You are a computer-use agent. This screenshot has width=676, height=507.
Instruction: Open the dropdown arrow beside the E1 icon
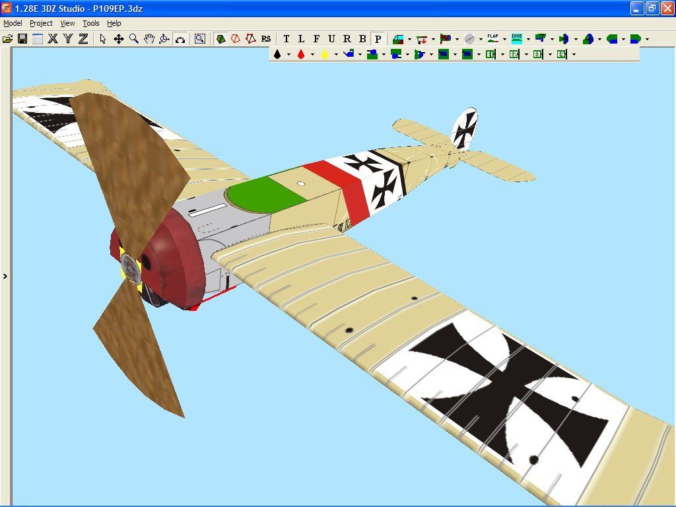(x=502, y=54)
